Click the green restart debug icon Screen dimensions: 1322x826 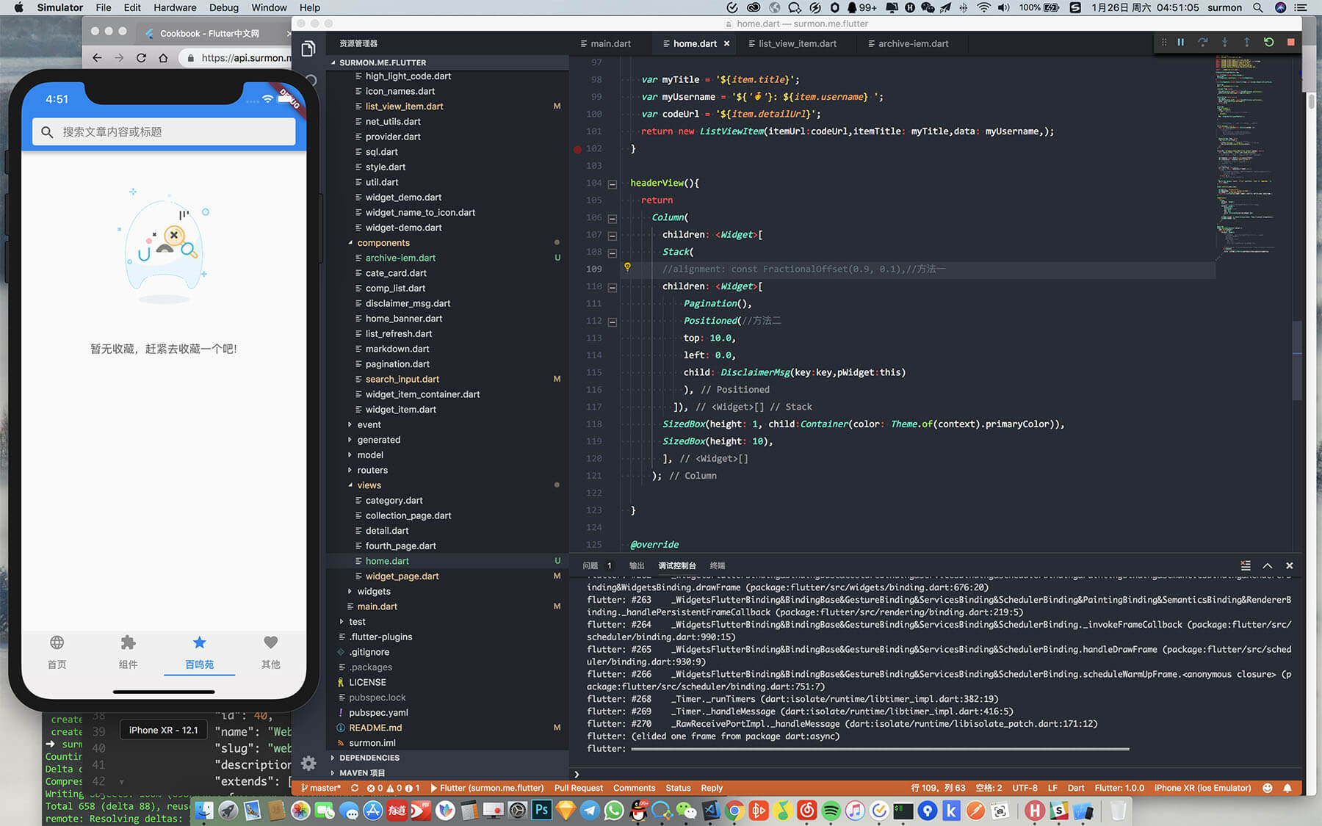click(1268, 43)
